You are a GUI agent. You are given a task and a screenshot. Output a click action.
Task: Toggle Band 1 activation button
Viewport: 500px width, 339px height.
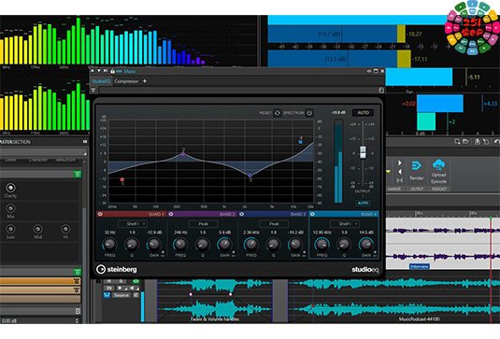100,214
